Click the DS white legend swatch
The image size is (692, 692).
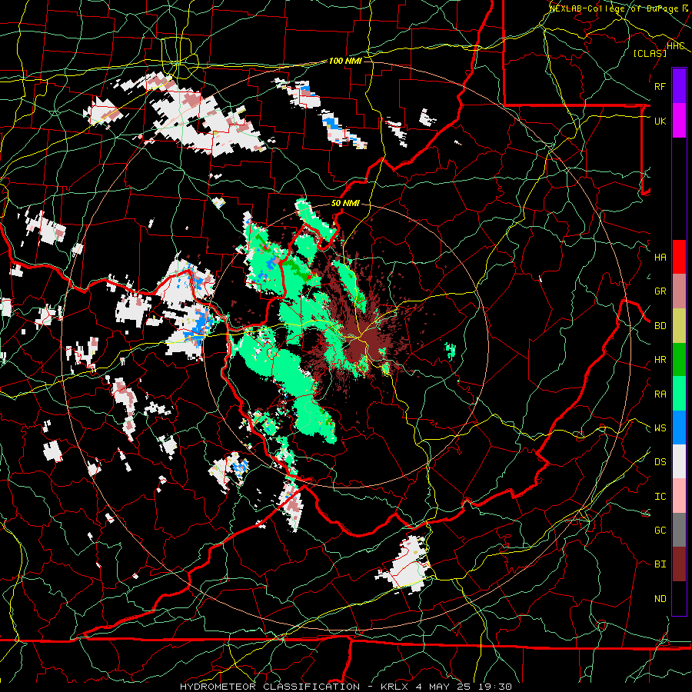point(679,461)
